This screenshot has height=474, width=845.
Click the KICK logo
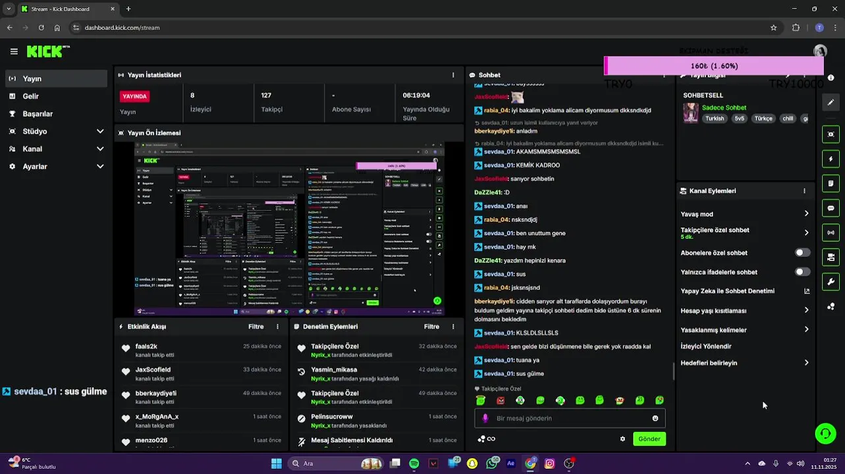(x=47, y=51)
